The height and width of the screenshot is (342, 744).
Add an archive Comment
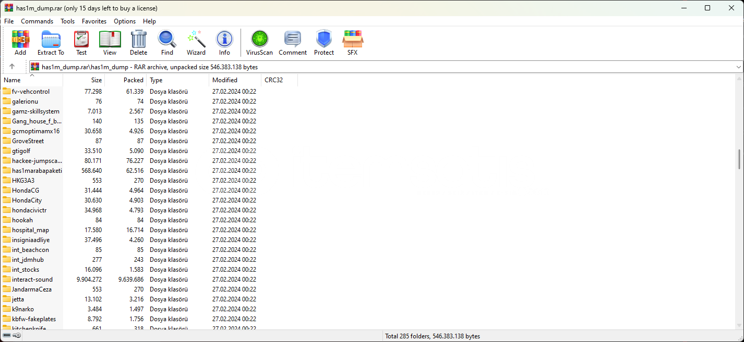tap(293, 42)
